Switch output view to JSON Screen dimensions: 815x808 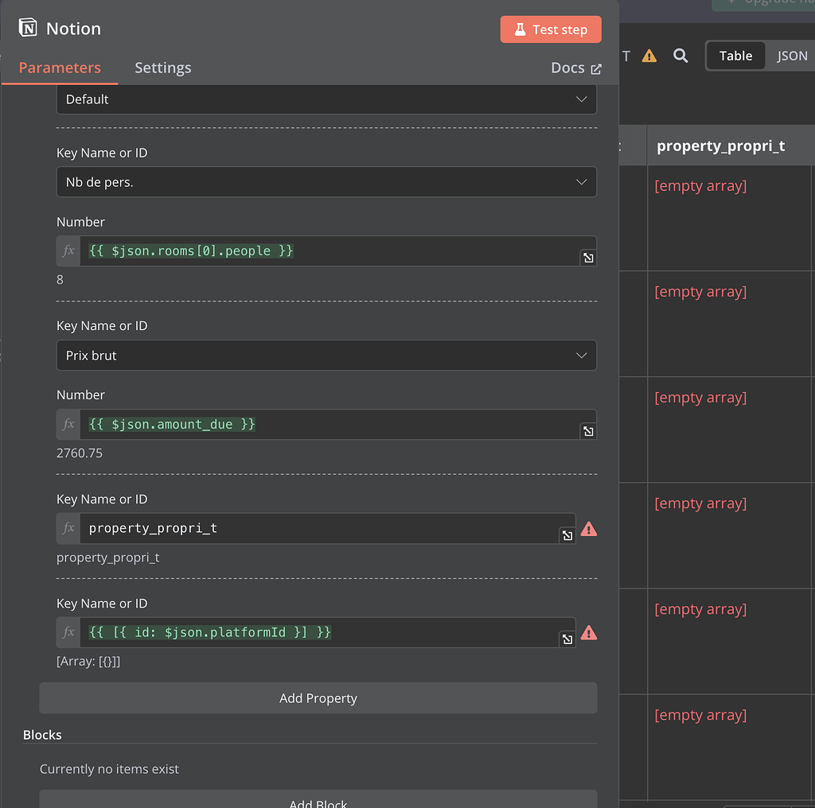(x=792, y=56)
